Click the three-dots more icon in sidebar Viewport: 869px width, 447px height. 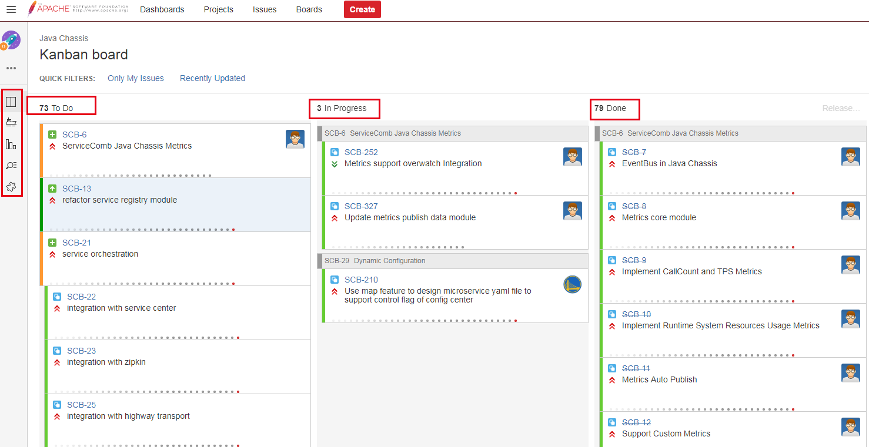(11, 68)
